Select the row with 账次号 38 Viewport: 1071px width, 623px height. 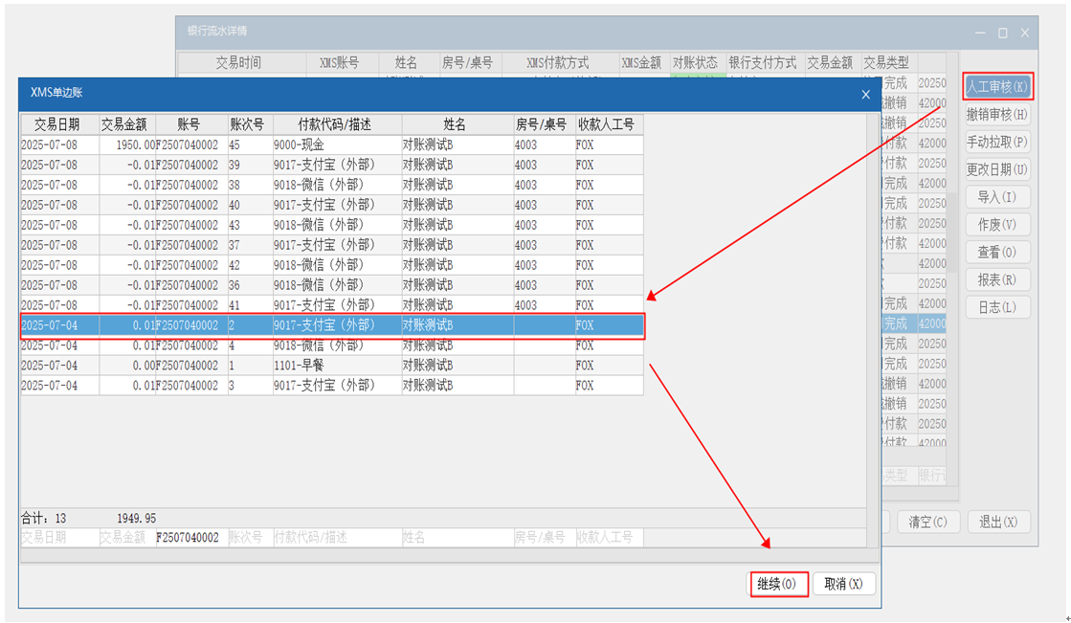332,185
